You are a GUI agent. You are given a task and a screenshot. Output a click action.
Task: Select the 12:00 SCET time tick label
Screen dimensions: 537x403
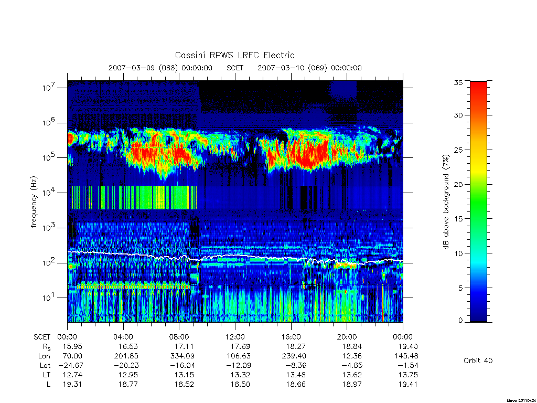click(x=235, y=337)
